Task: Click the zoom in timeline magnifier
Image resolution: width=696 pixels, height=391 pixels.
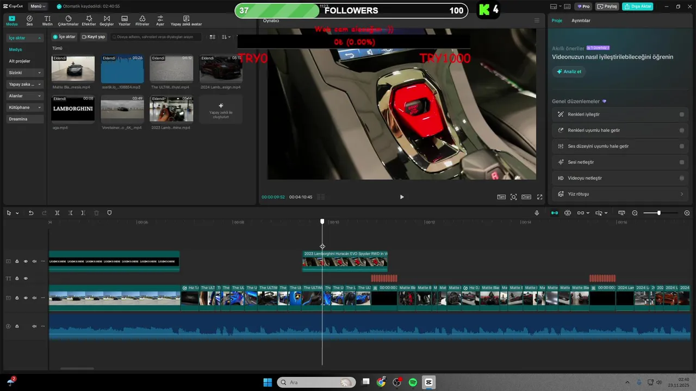Action: coord(687,213)
